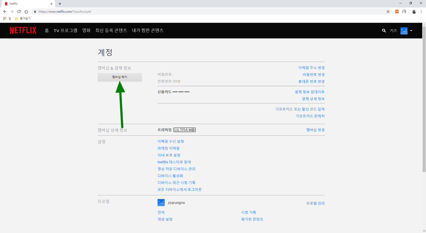This screenshot has width=426, height=233.
Task: Open 결제 상세 정보 link
Action: click(x=313, y=99)
